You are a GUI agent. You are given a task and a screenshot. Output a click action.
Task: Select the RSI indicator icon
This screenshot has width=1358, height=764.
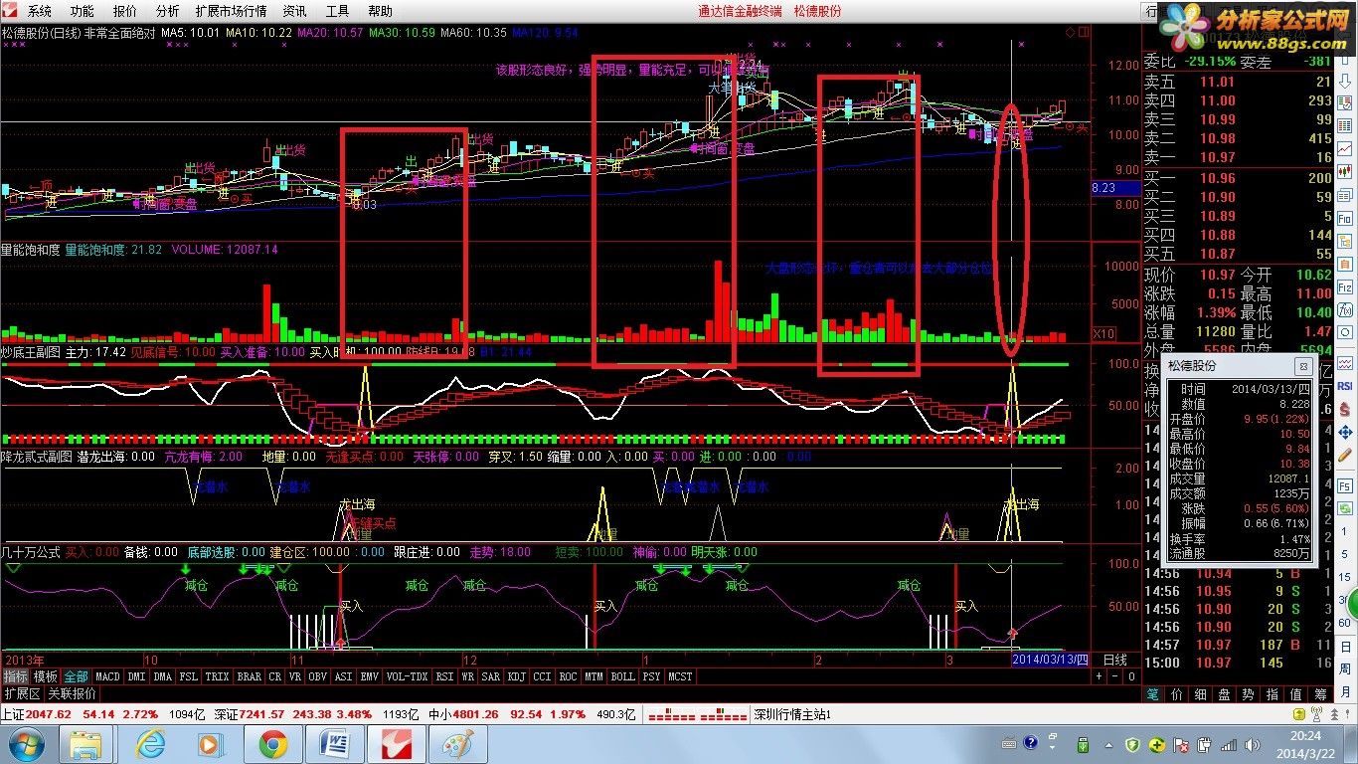click(1344, 385)
